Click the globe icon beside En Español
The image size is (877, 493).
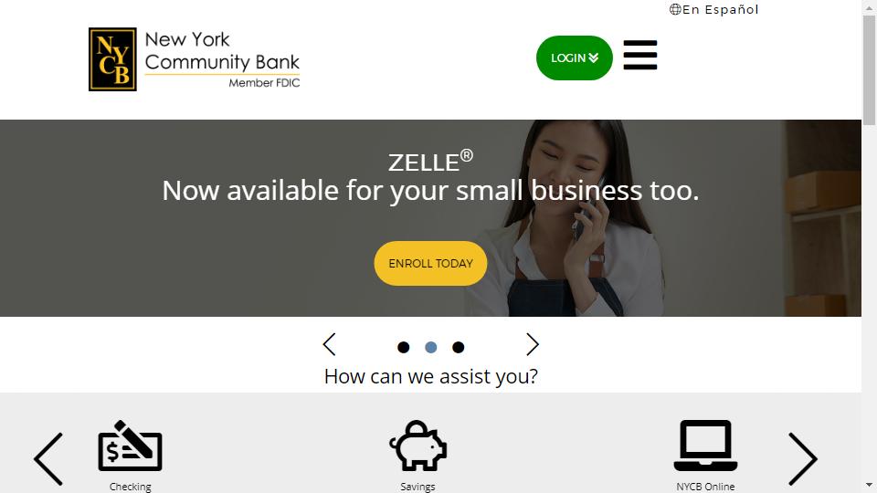[x=675, y=9]
